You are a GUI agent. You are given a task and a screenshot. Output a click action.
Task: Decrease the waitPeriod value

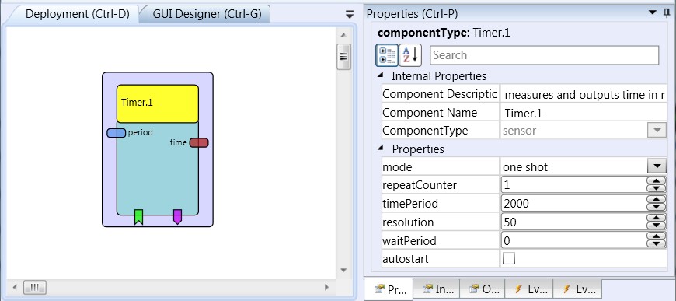tap(657, 244)
